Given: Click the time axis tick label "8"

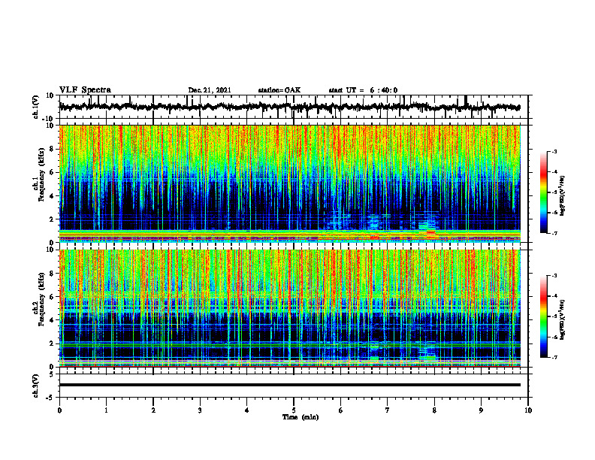Looking at the screenshot, I should coord(434,410).
